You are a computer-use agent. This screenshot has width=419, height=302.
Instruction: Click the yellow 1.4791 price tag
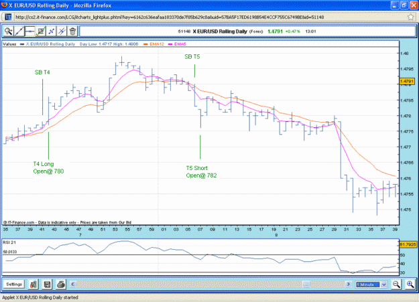(407, 81)
